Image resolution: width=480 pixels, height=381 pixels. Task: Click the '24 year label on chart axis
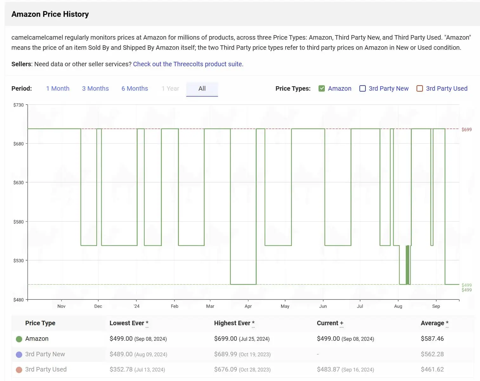tap(136, 306)
